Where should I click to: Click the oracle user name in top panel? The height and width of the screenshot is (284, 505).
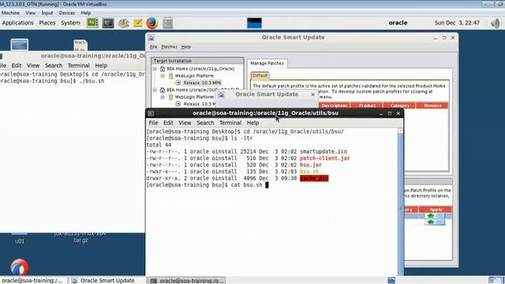(x=398, y=23)
